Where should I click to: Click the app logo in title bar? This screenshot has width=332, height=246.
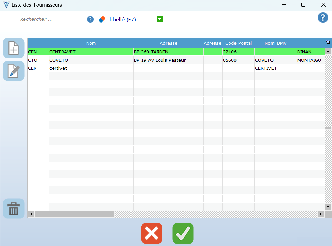(6, 5)
